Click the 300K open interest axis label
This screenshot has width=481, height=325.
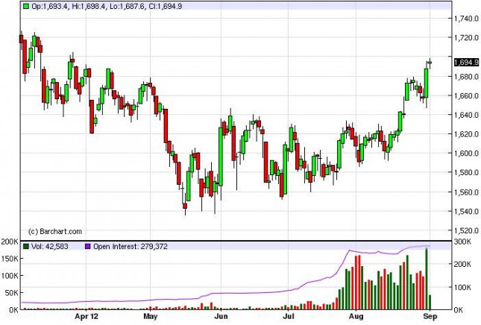pos(462,242)
